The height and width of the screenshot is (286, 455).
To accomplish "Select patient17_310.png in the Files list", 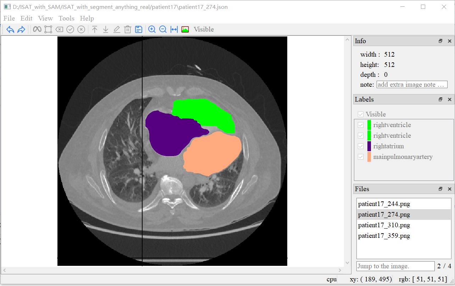I will [x=384, y=225].
